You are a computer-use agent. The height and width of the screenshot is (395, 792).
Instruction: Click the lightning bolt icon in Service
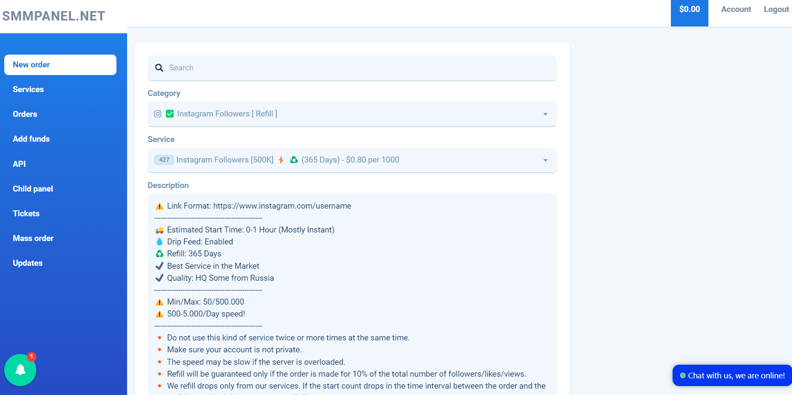(x=281, y=160)
